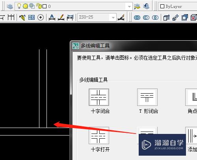Viewport: 197px width, 160px height.
Task: Click the Extrude Faces icon
Action: [166, 17]
